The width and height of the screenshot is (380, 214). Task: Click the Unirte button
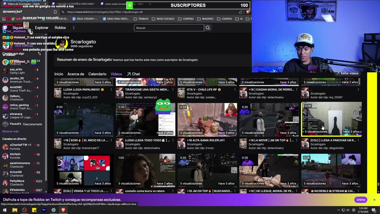pos(361,200)
